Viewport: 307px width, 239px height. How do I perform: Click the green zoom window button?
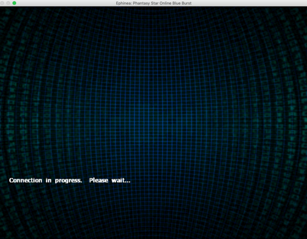click(14, 3)
